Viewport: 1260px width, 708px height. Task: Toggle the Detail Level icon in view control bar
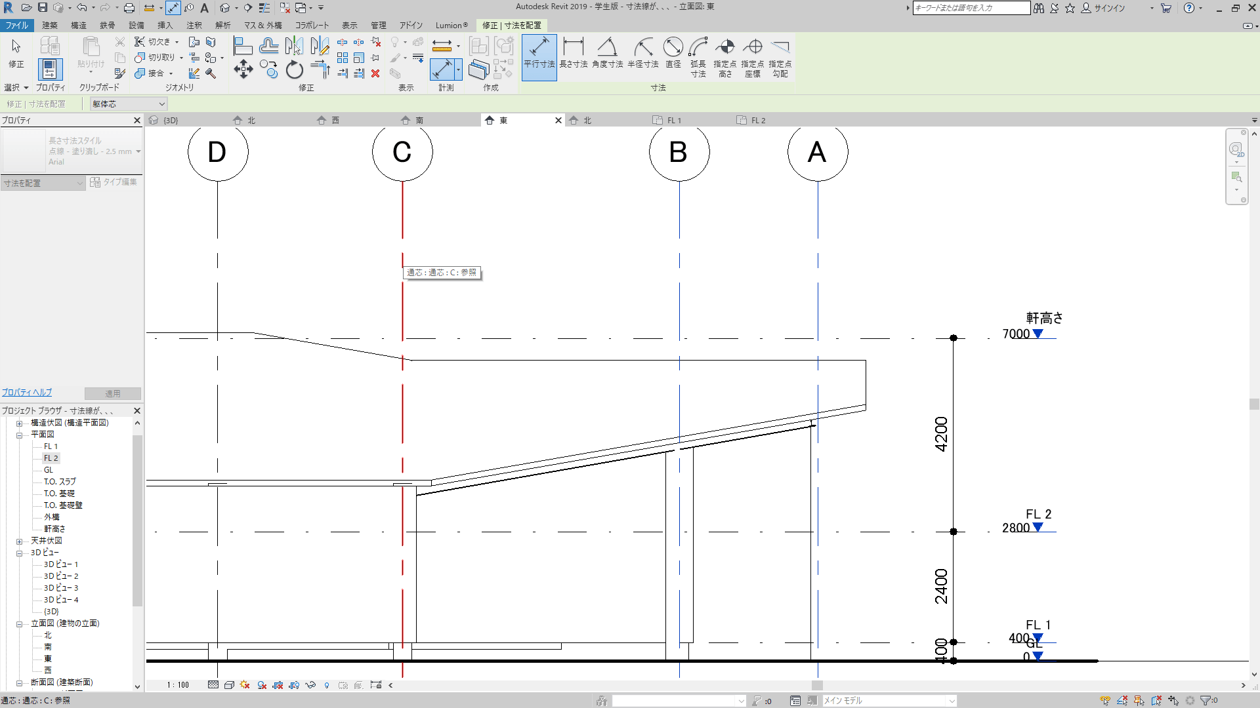pyautogui.click(x=213, y=685)
